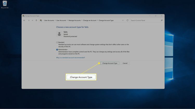This screenshot has height=109, width=195.
Task: Click the Up one level arrow
Action: (x=36, y=20)
